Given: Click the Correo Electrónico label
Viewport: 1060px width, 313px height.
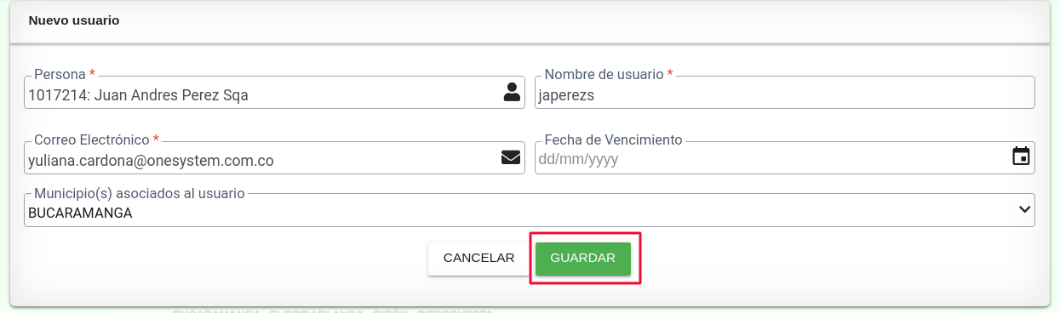Looking at the screenshot, I should [x=92, y=139].
